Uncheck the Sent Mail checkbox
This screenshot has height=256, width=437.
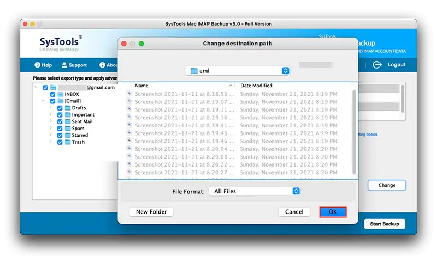(60, 121)
